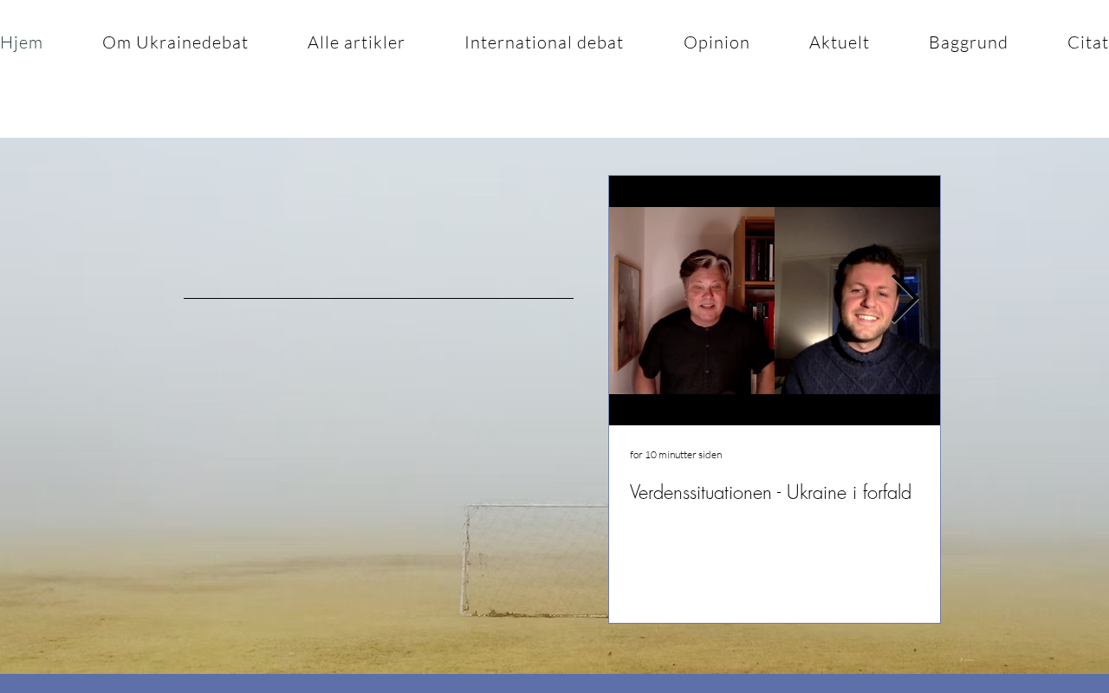Open Om Ukrainedebat menu item
This screenshot has height=693, width=1109.
click(x=175, y=42)
